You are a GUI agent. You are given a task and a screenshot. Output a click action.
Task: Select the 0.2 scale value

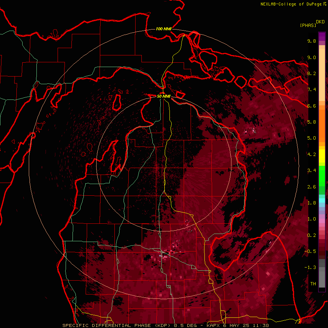pos(312,235)
